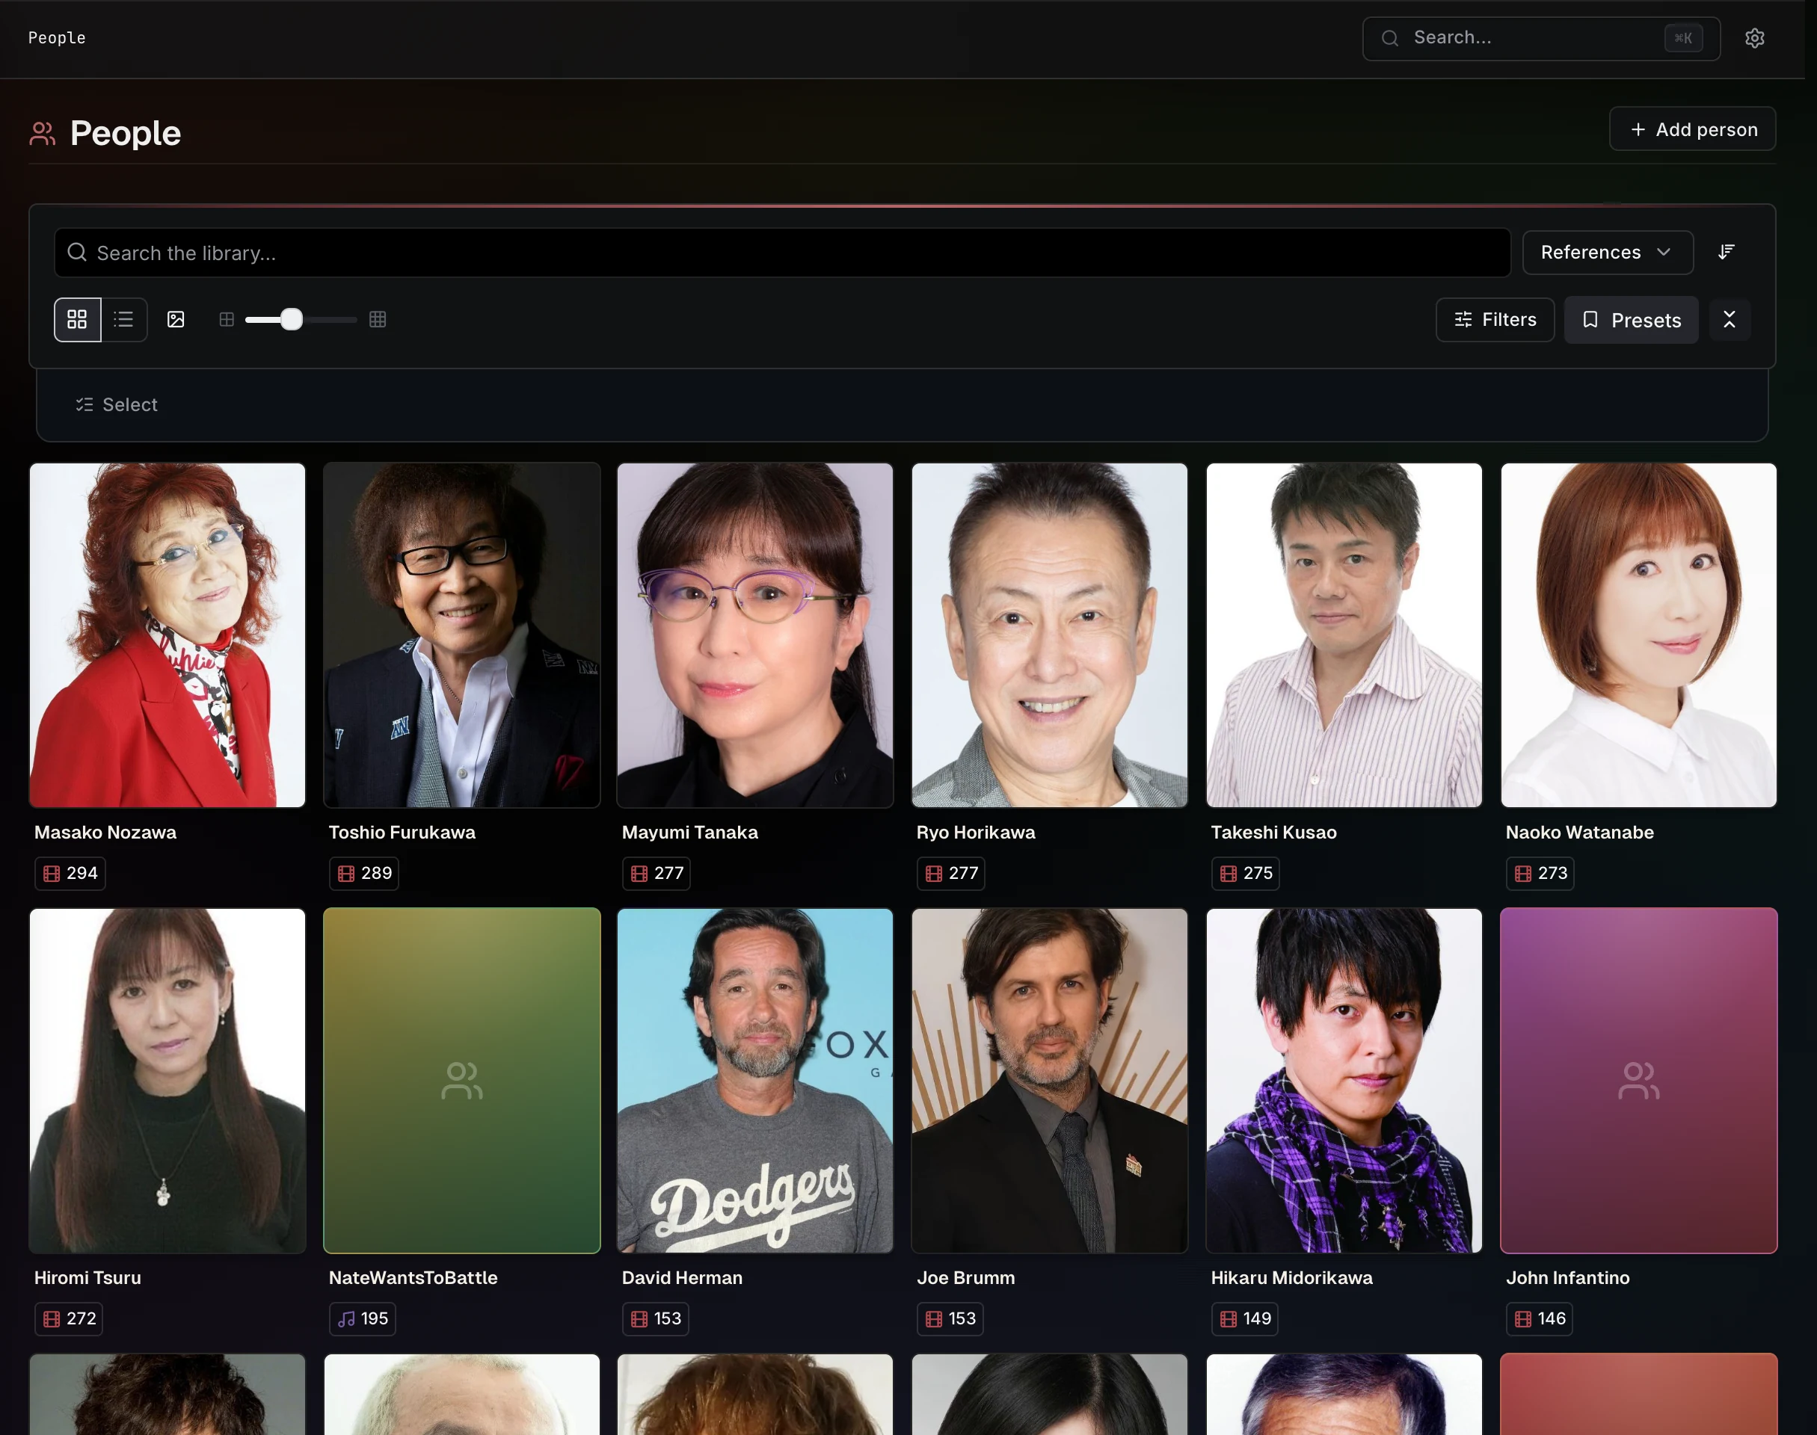The height and width of the screenshot is (1435, 1817).
Task: Click the name NateWantsToBattle
Action: (413, 1277)
